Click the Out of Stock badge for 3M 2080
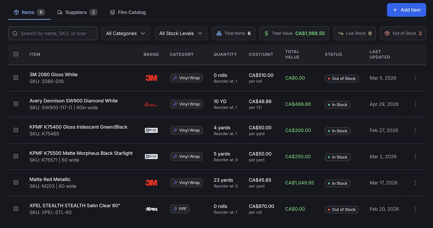433x228 pixels. point(342,79)
